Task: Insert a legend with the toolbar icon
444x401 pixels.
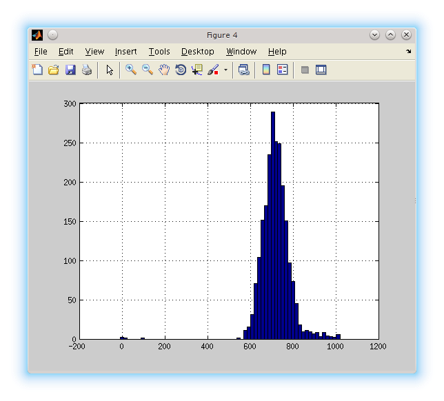Action: coord(282,70)
